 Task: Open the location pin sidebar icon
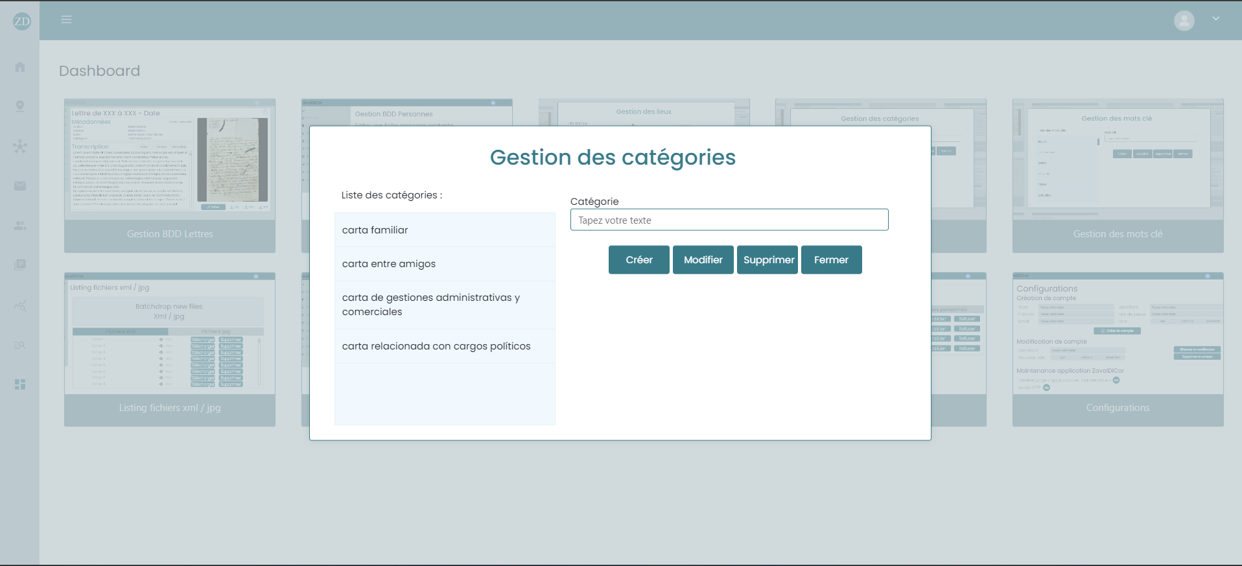click(x=20, y=106)
